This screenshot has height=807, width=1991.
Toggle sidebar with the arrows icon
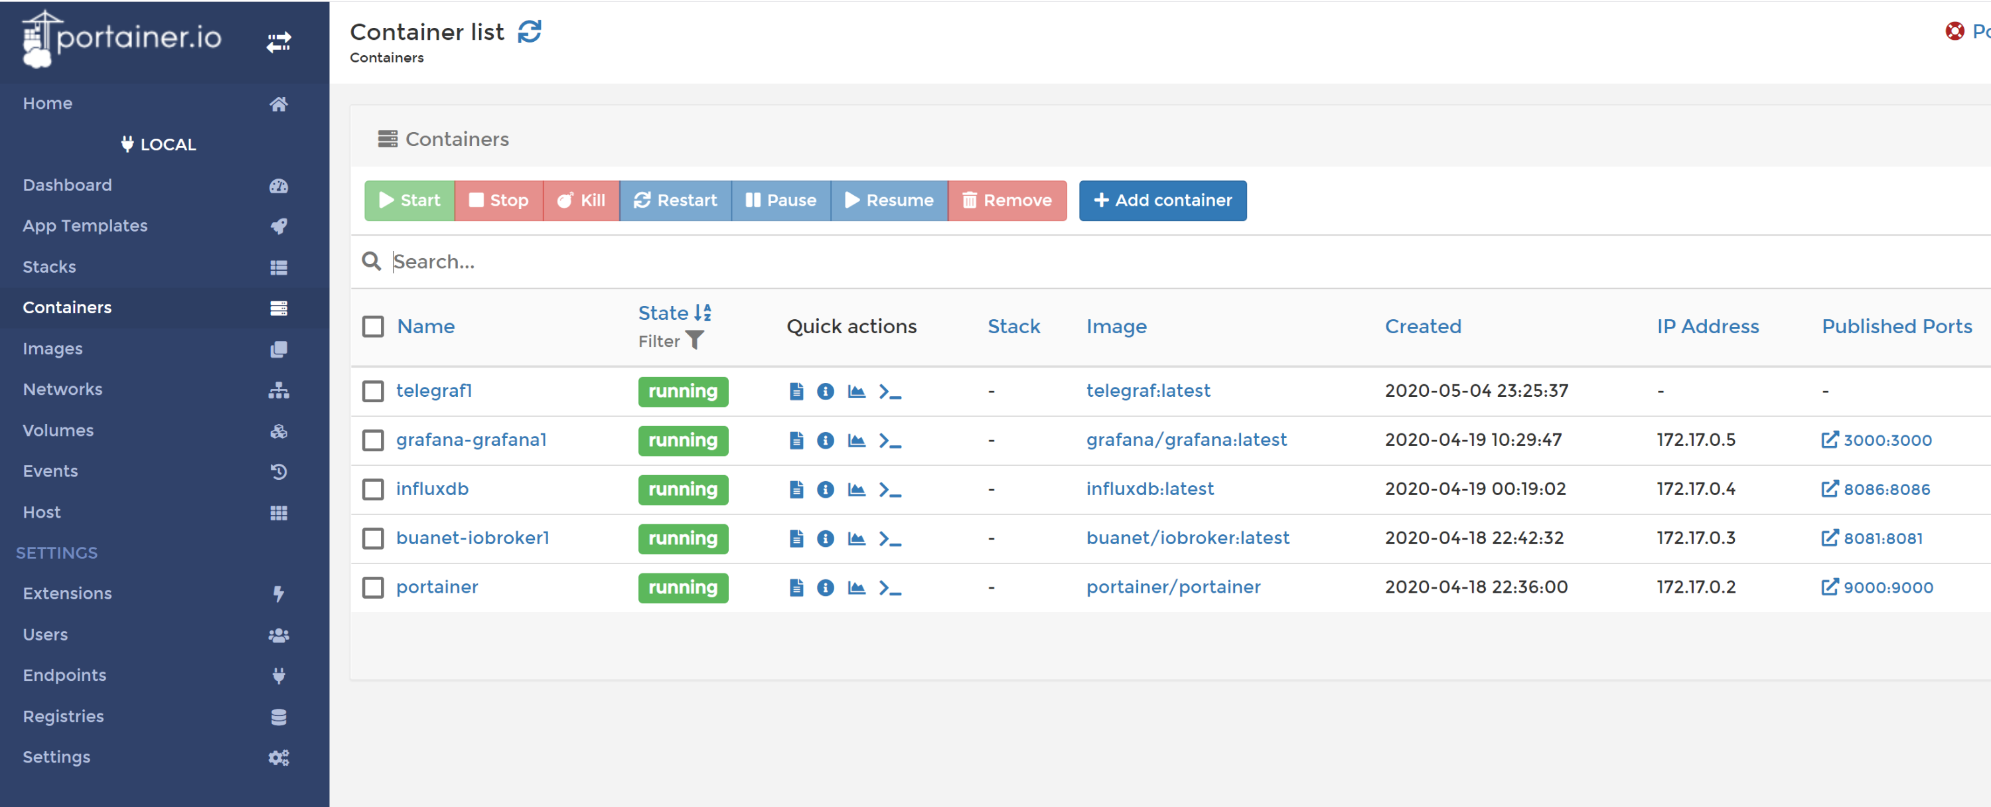click(x=278, y=41)
